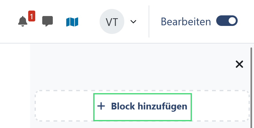Image resolution: width=254 pixels, height=128 pixels.
Task: Click the Block hinzufügen link
Action: point(143,107)
